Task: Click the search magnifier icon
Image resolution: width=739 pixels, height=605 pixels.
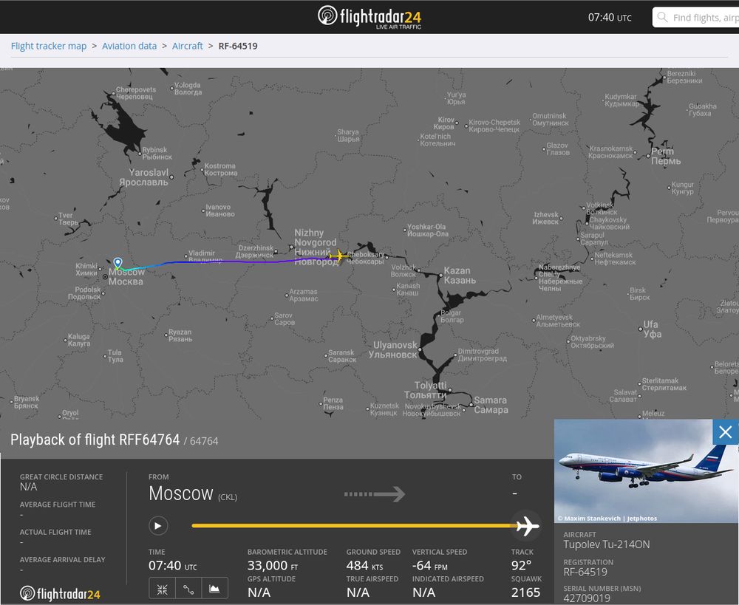Action: click(662, 18)
